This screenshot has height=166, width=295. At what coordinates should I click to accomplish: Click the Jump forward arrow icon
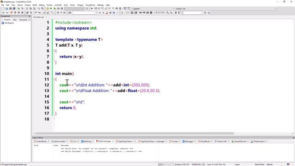[x=7, y=13]
